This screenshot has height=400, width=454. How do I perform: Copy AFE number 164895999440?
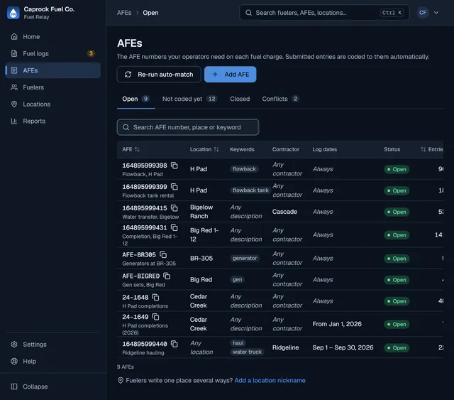click(x=175, y=344)
